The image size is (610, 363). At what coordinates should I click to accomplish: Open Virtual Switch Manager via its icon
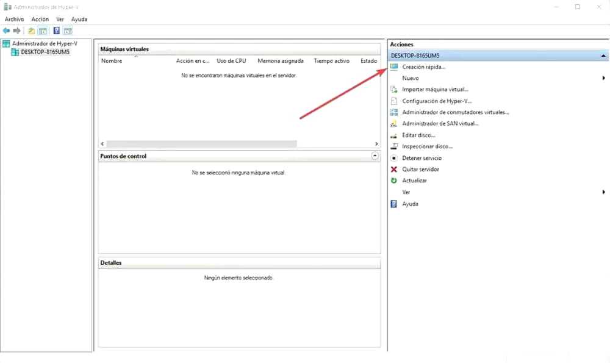[x=394, y=112]
